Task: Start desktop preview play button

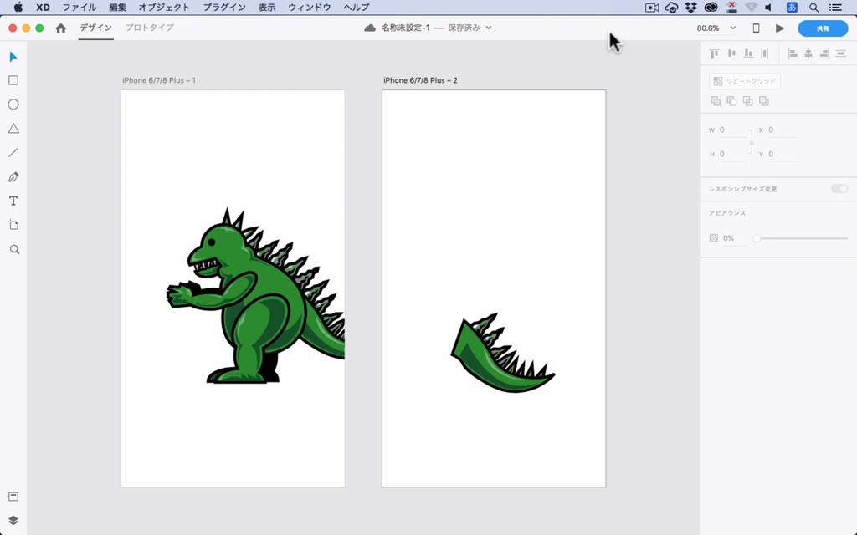Action: [x=780, y=28]
